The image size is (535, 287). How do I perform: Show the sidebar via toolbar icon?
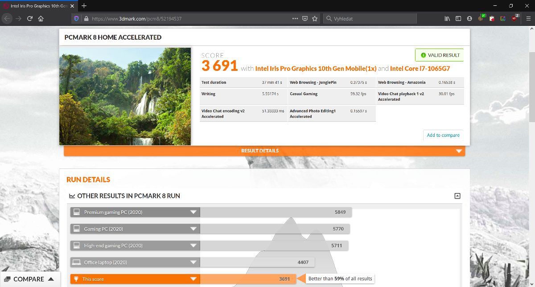click(x=458, y=19)
